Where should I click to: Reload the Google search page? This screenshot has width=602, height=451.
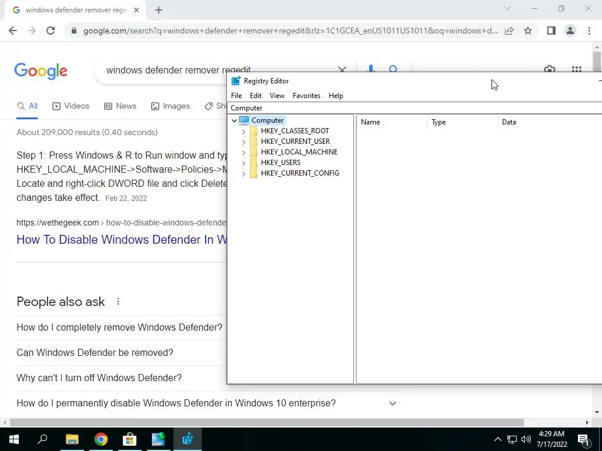51,31
